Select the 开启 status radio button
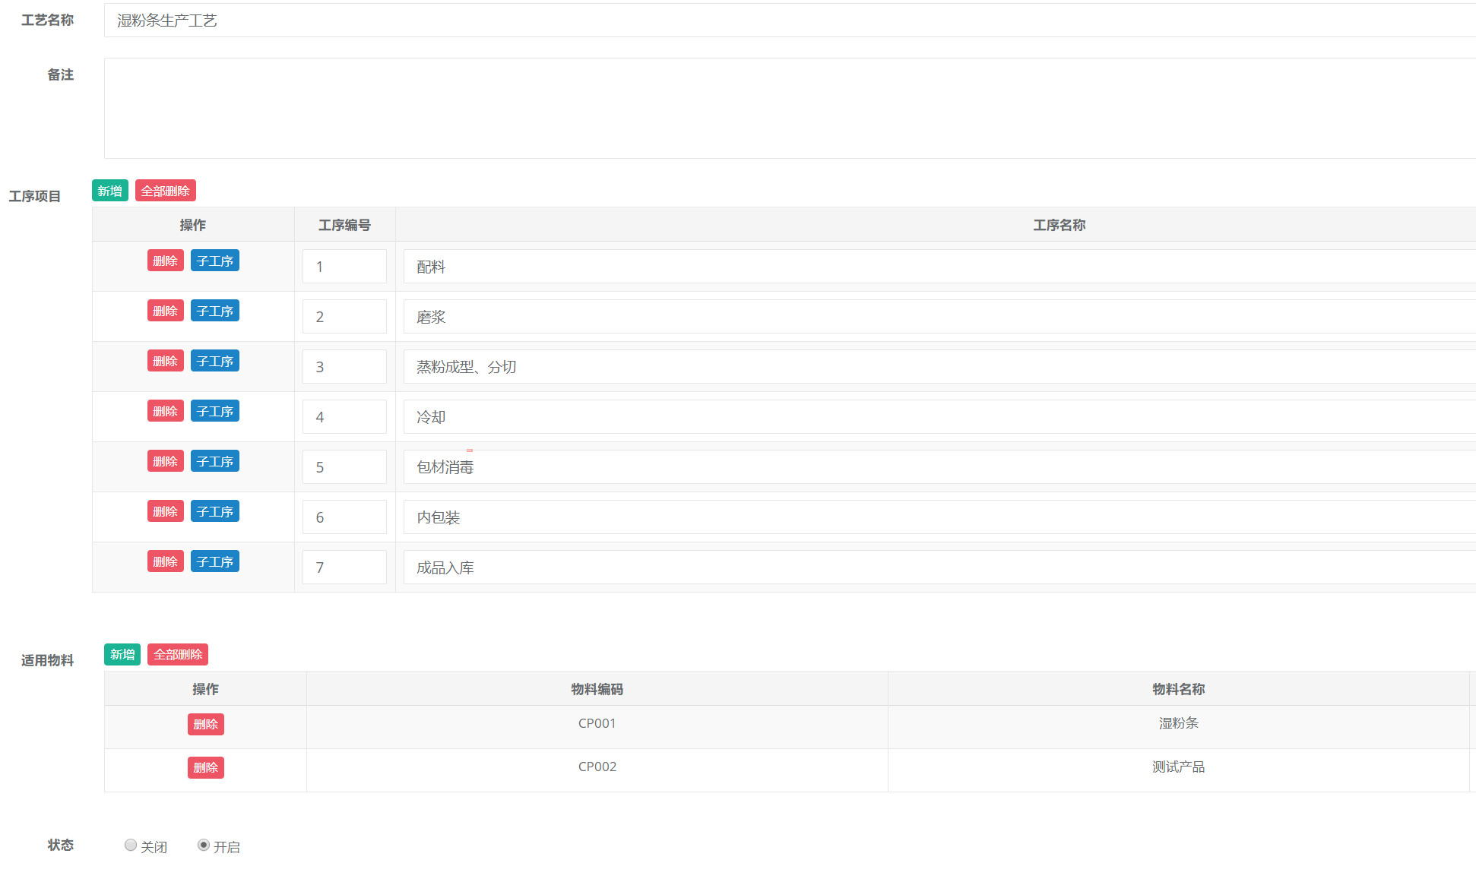 pyautogui.click(x=204, y=845)
